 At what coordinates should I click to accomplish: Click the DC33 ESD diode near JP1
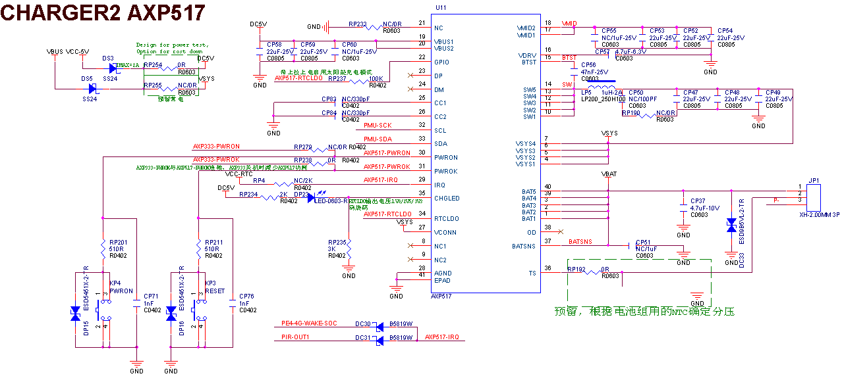tap(731, 226)
